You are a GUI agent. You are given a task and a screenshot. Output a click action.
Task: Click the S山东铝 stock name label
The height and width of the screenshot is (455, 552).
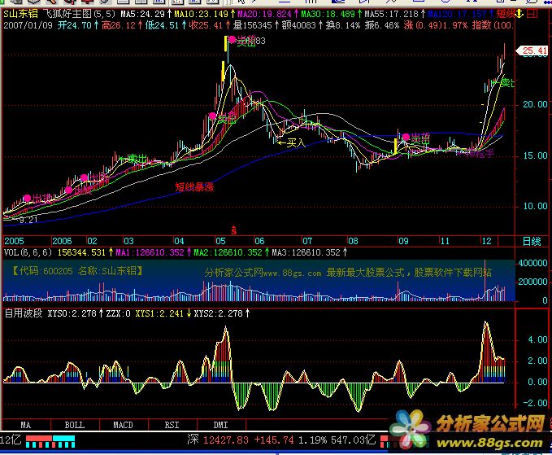coord(22,14)
